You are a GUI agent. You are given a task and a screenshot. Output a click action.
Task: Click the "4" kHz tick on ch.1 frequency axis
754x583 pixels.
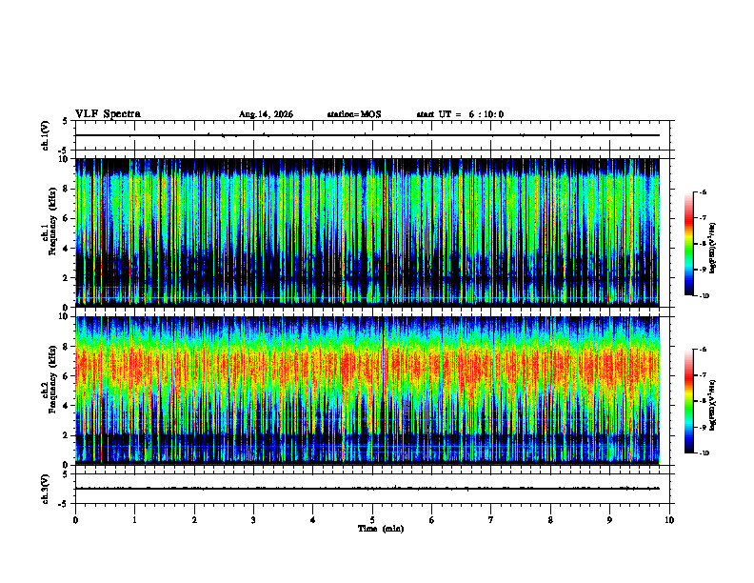point(66,249)
